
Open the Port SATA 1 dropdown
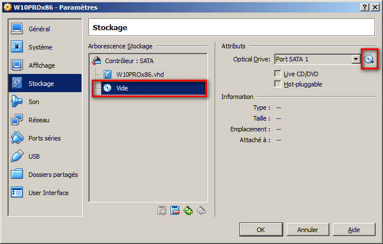tap(356, 59)
